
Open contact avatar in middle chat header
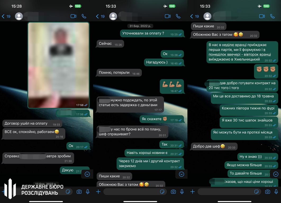(x=113, y=16)
